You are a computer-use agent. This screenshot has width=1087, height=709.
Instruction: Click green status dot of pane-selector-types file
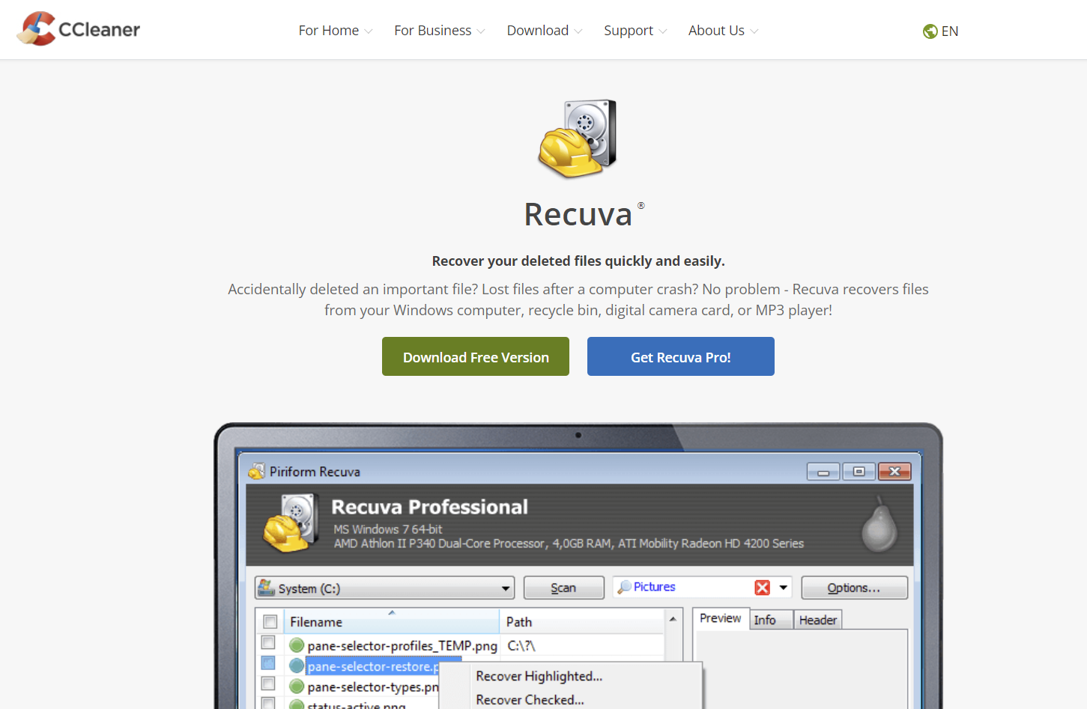[x=297, y=687]
